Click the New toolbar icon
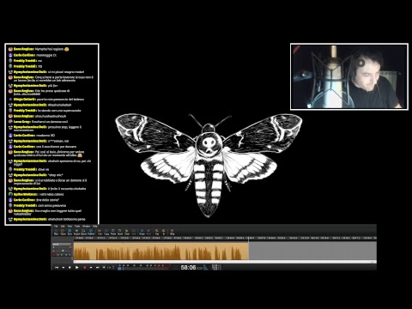 pyautogui.click(x=56, y=232)
